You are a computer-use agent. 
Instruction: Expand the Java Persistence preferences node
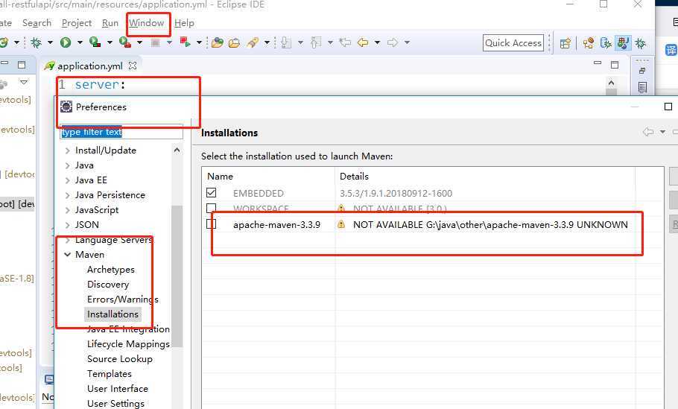click(x=68, y=195)
